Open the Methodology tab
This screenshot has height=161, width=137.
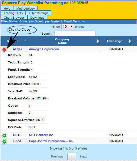click(x=26, y=9)
